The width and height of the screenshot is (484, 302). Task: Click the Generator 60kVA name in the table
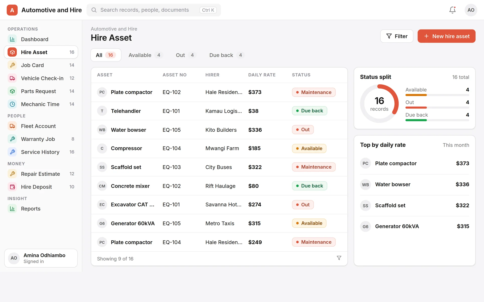[x=133, y=223]
